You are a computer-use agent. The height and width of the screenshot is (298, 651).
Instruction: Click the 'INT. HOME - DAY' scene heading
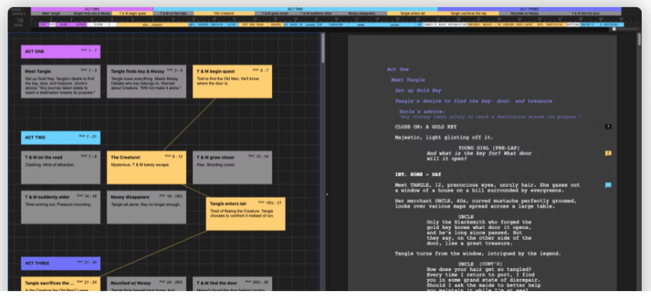(418, 175)
